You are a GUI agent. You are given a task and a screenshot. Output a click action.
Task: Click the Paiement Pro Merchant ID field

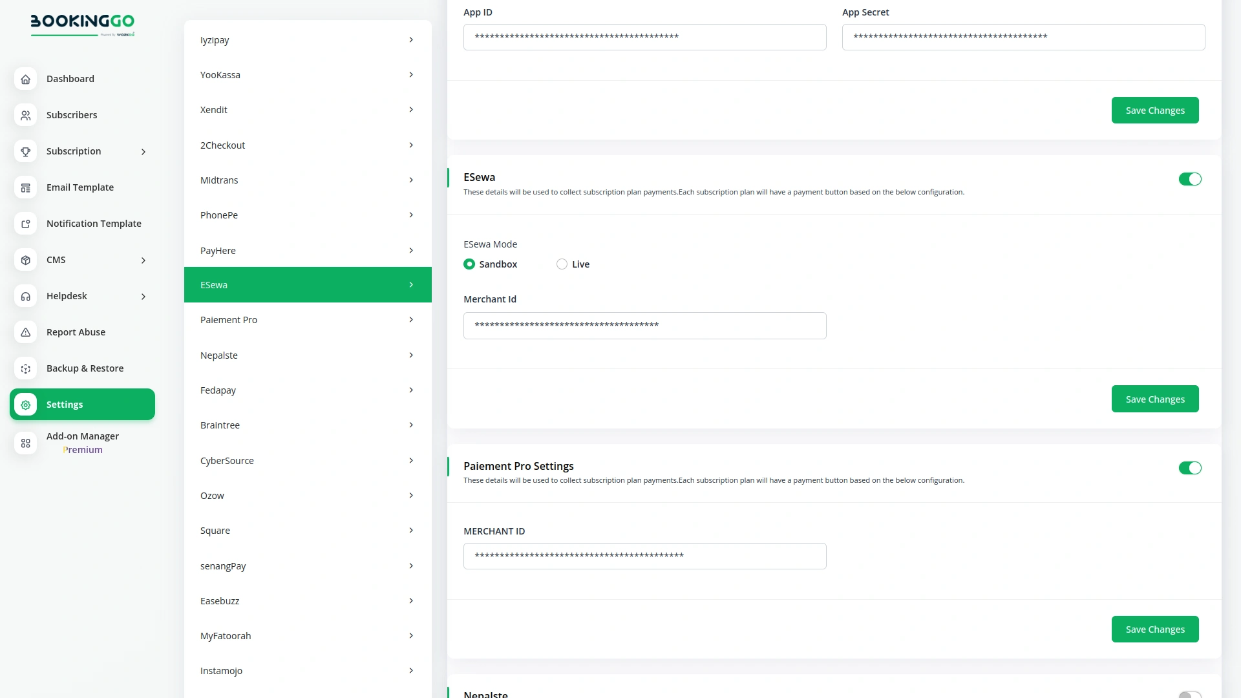pos(644,556)
